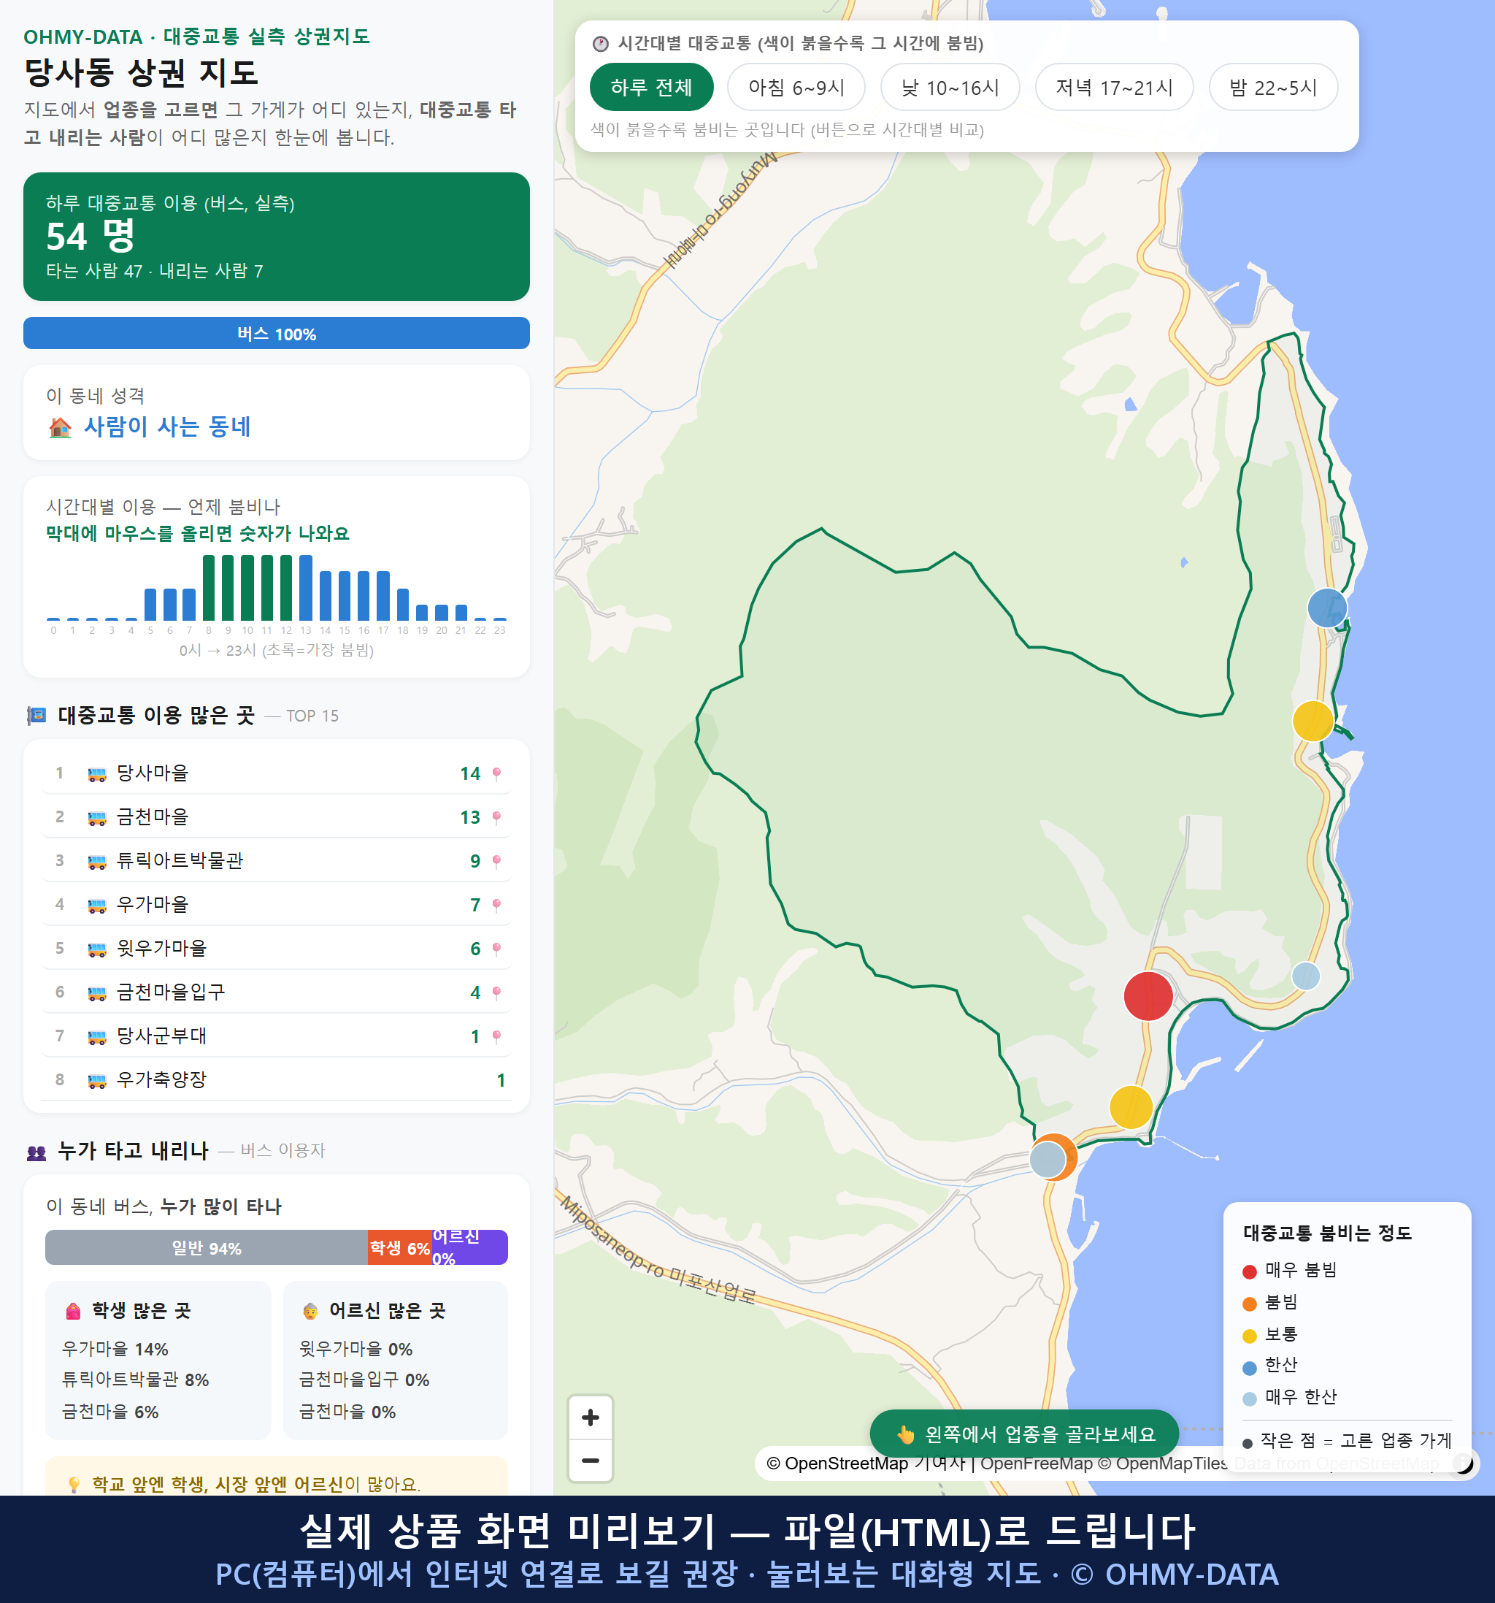Select the 당사마을 list row text

153,773
